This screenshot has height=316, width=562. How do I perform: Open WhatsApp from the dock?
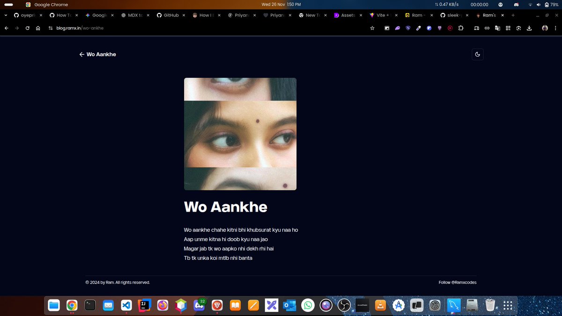pyautogui.click(x=308, y=306)
